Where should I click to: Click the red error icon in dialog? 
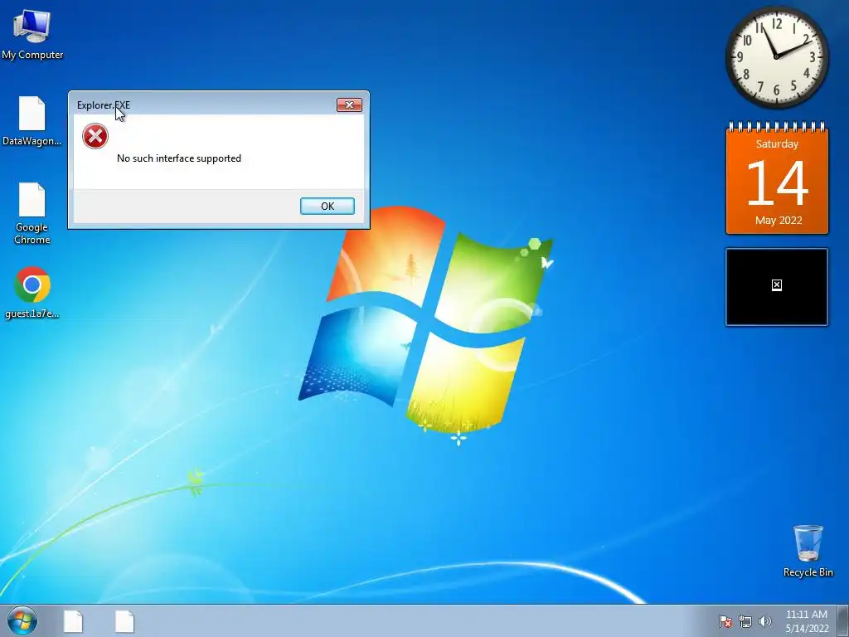tap(95, 136)
